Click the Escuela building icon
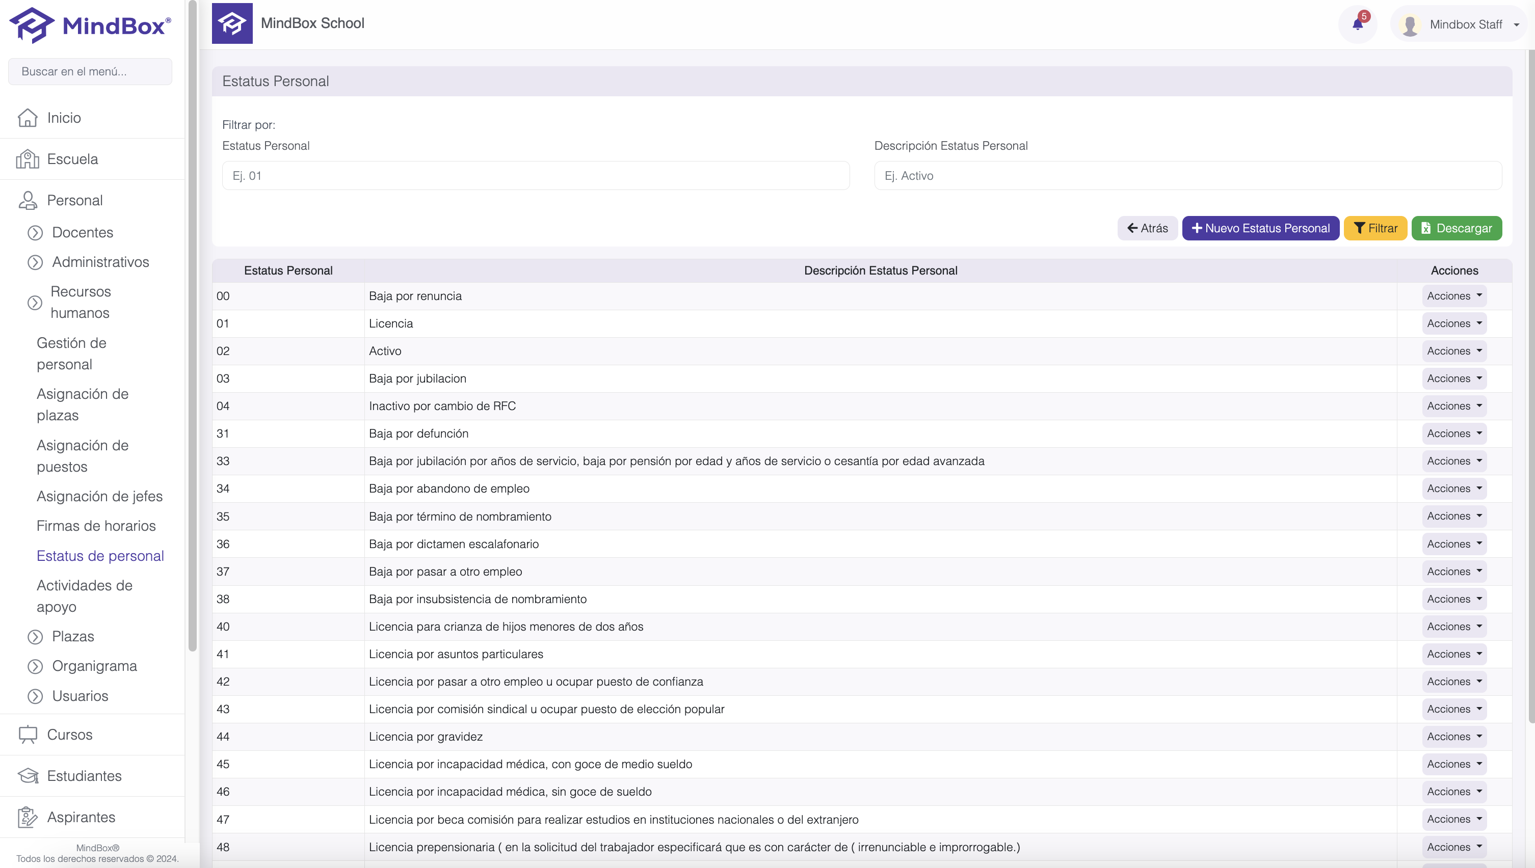This screenshot has width=1535, height=868. 28,159
